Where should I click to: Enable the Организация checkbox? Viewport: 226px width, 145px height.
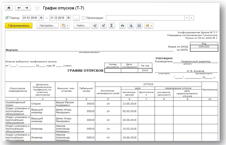pyautogui.click(x=83, y=18)
